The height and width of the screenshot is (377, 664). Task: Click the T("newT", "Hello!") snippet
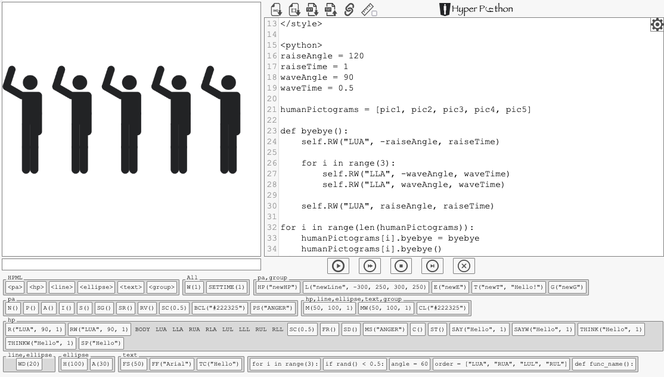[x=508, y=287]
